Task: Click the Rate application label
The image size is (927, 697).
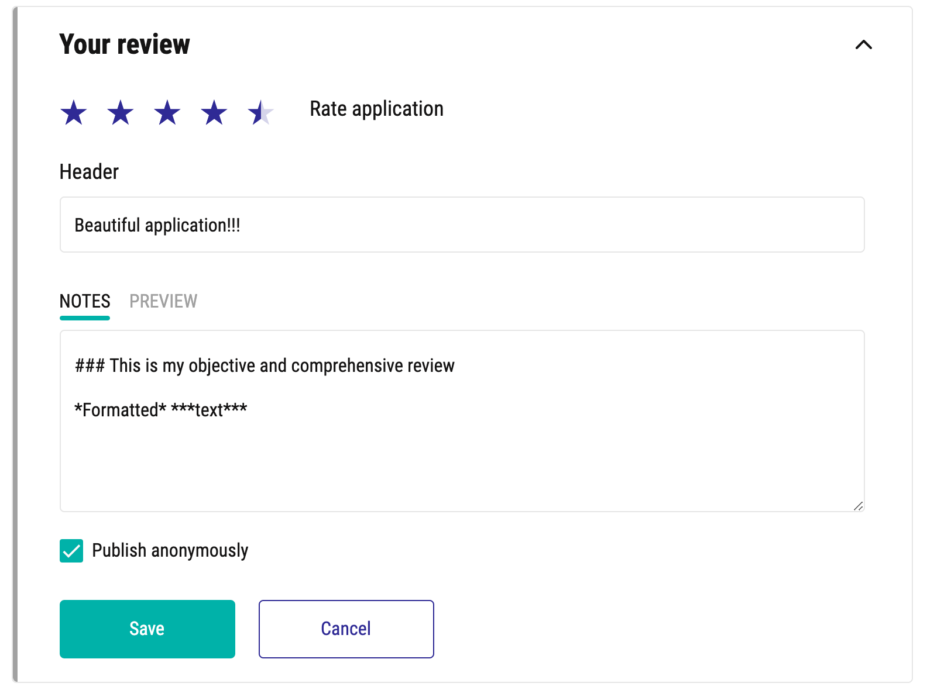Action: tap(377, 109)
